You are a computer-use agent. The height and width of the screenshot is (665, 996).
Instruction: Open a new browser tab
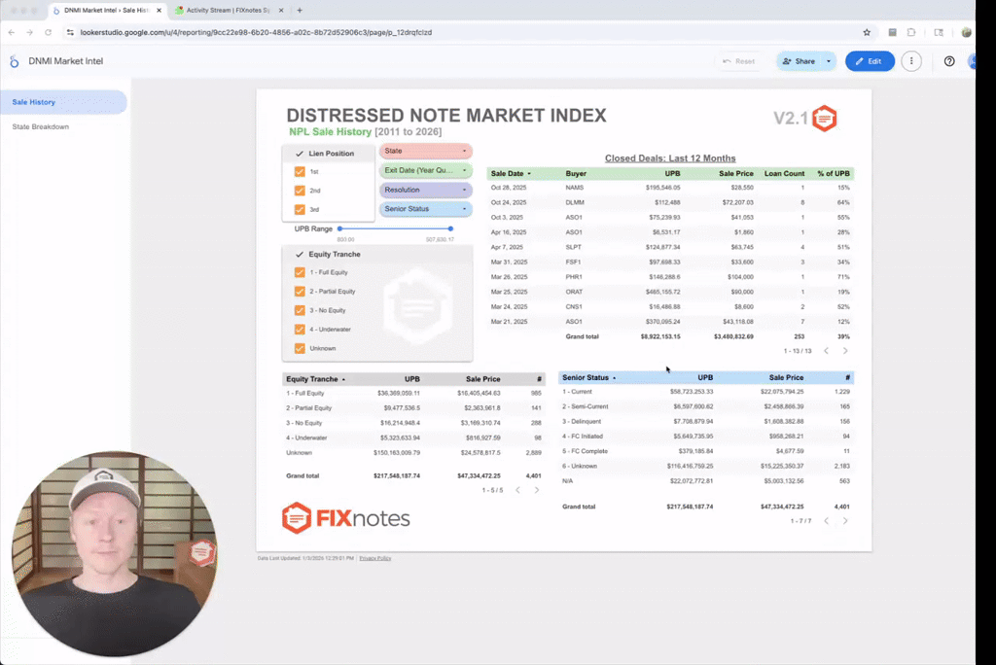[300, 10]
